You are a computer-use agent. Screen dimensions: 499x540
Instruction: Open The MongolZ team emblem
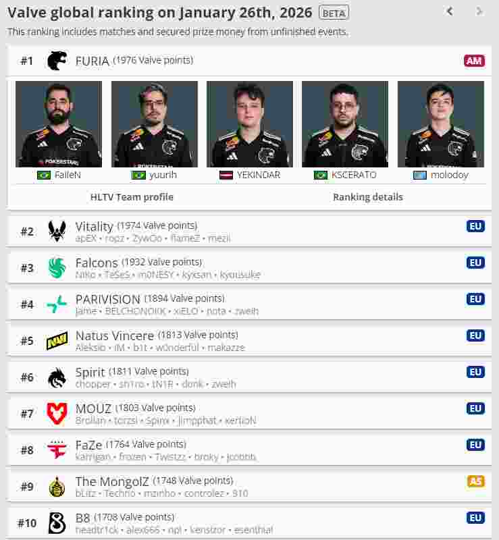click(x=57, y=487)
